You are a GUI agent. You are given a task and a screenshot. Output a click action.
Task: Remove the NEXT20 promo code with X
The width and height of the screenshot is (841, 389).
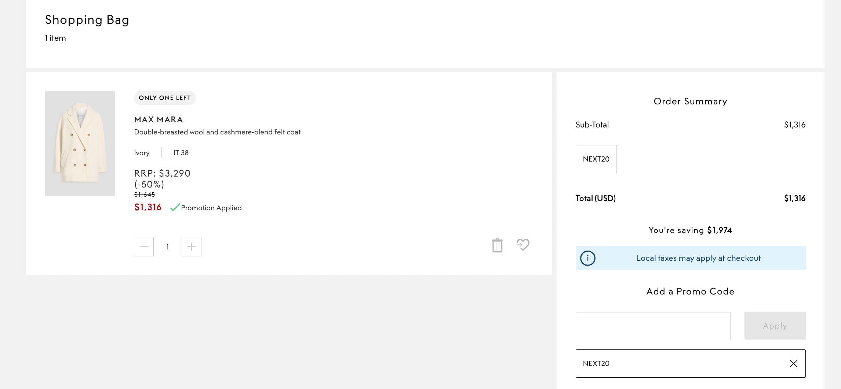793,363
